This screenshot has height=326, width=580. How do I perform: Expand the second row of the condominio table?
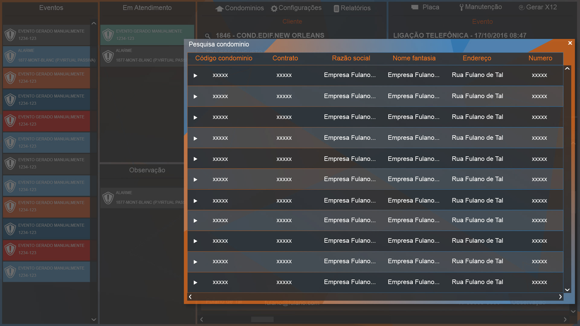[195, 97]
